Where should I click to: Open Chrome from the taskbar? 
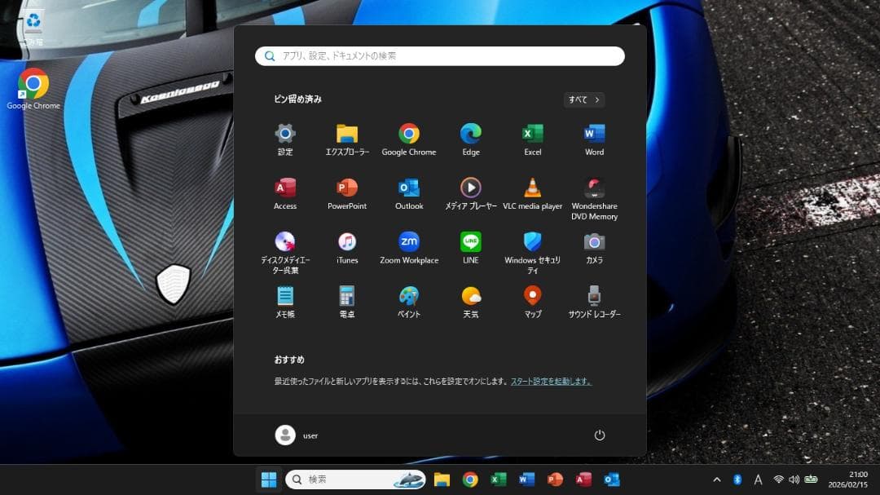[470, 480]
